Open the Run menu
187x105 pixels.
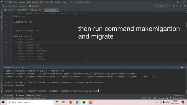(41, 2)
